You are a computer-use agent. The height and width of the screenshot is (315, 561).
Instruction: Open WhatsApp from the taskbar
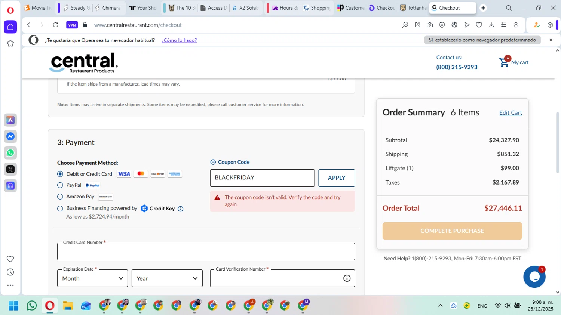click(32, 306)
